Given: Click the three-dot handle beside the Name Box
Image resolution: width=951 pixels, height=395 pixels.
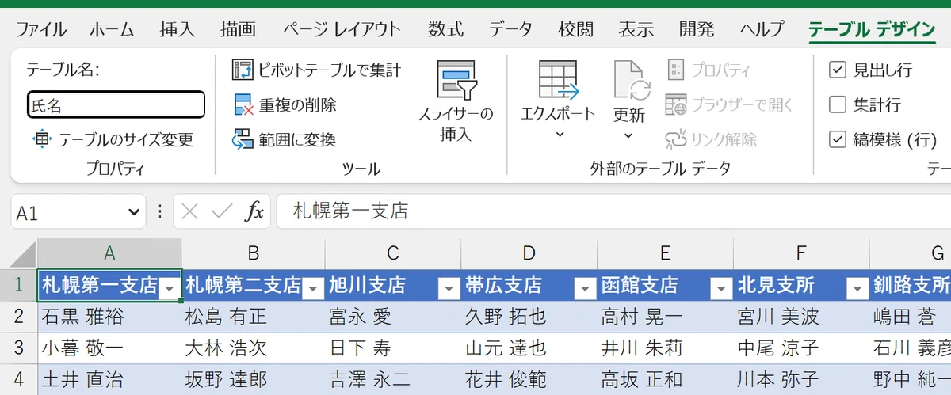Looking at the screenshot, I should click(159, 211).
